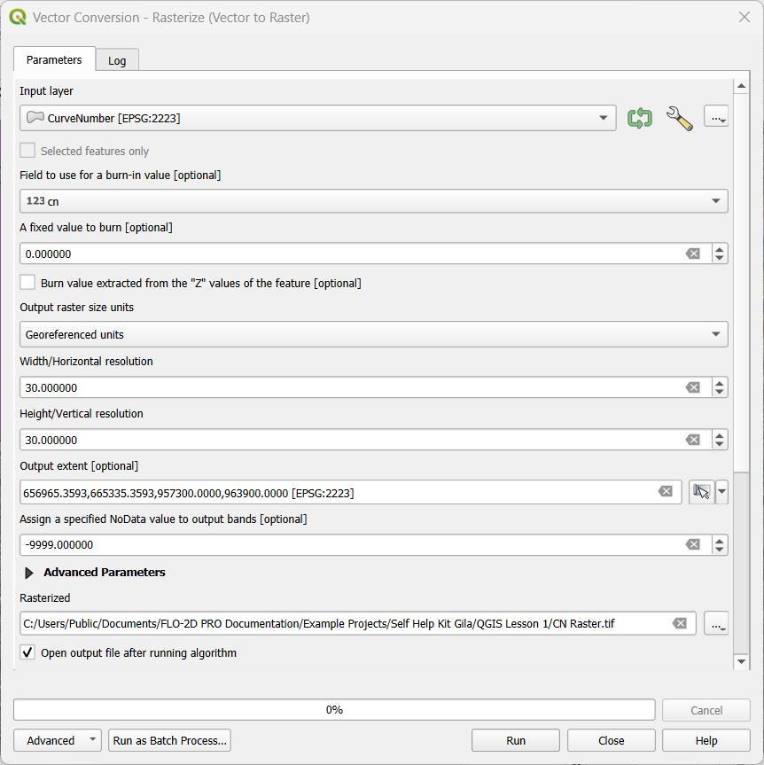The height and width of the screenshot is (765, 764).
Task: Open advanced options wrench for input layer
Action: coord(679,118)
